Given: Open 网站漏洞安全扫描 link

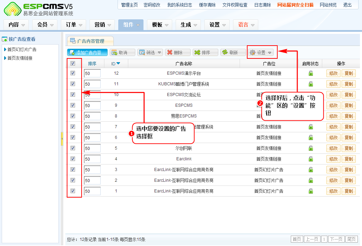Looking at the screenshot, I should (295, 5).
